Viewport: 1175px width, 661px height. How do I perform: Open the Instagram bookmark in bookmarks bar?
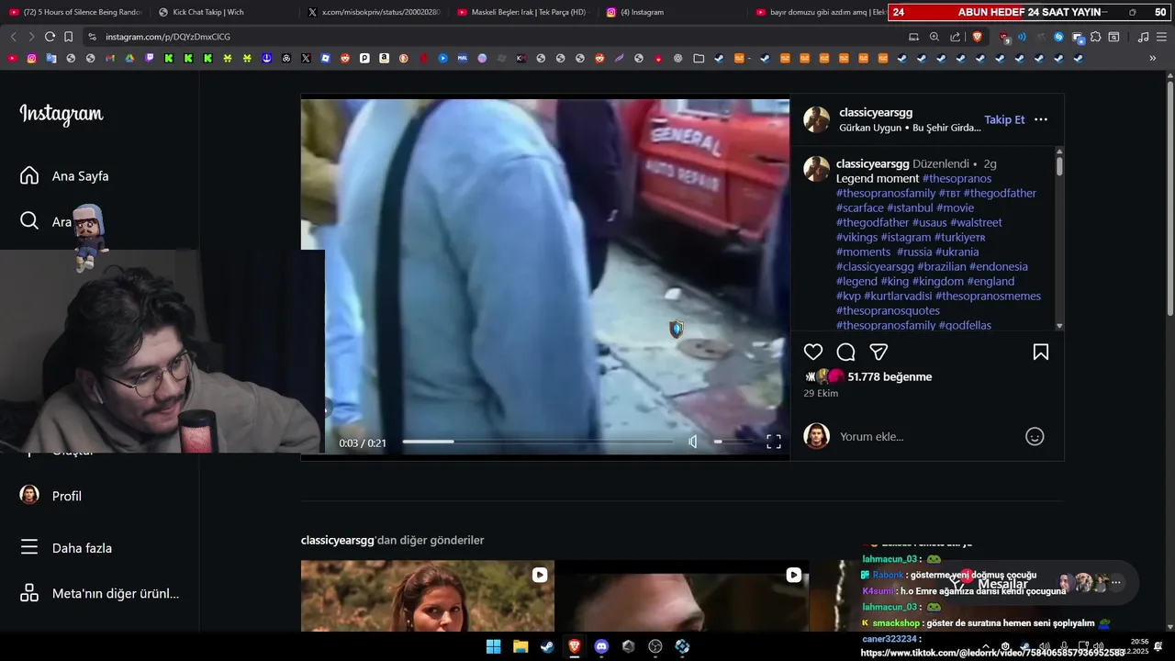coord(31,58)
